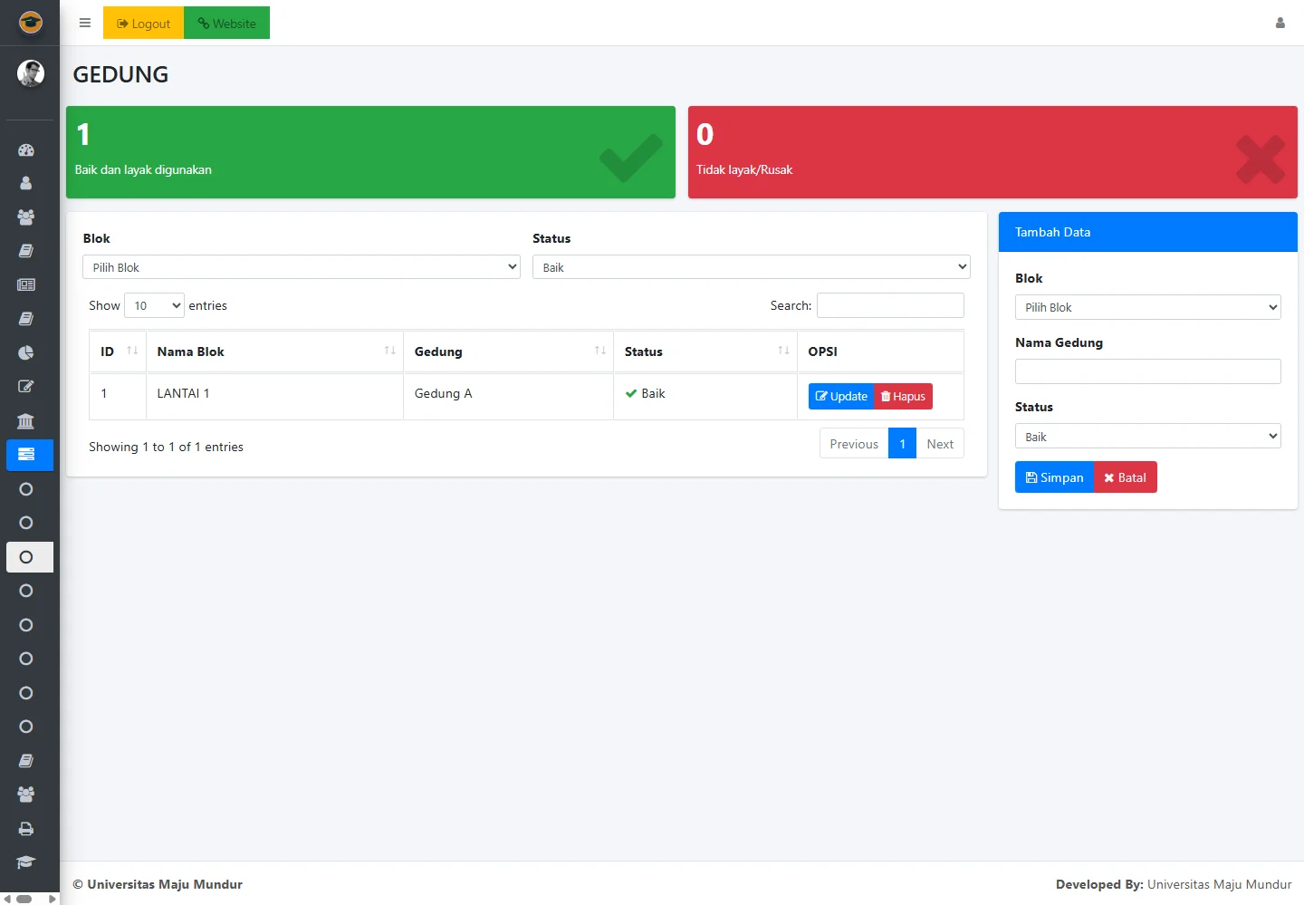
Task: Click the Update button for Gedung A
Action: [x=841, y=397]
